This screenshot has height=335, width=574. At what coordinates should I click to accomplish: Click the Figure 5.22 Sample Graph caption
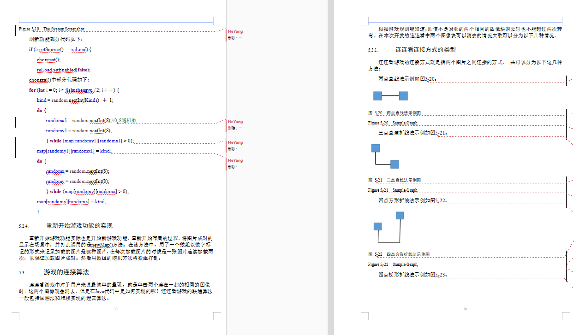(x=393, y=264)
